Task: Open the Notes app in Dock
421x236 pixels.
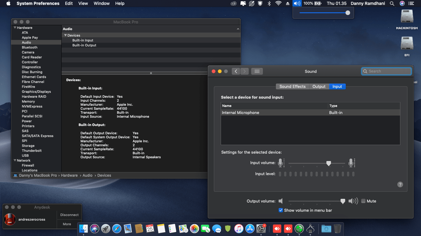Action: (x=161, y=229)
